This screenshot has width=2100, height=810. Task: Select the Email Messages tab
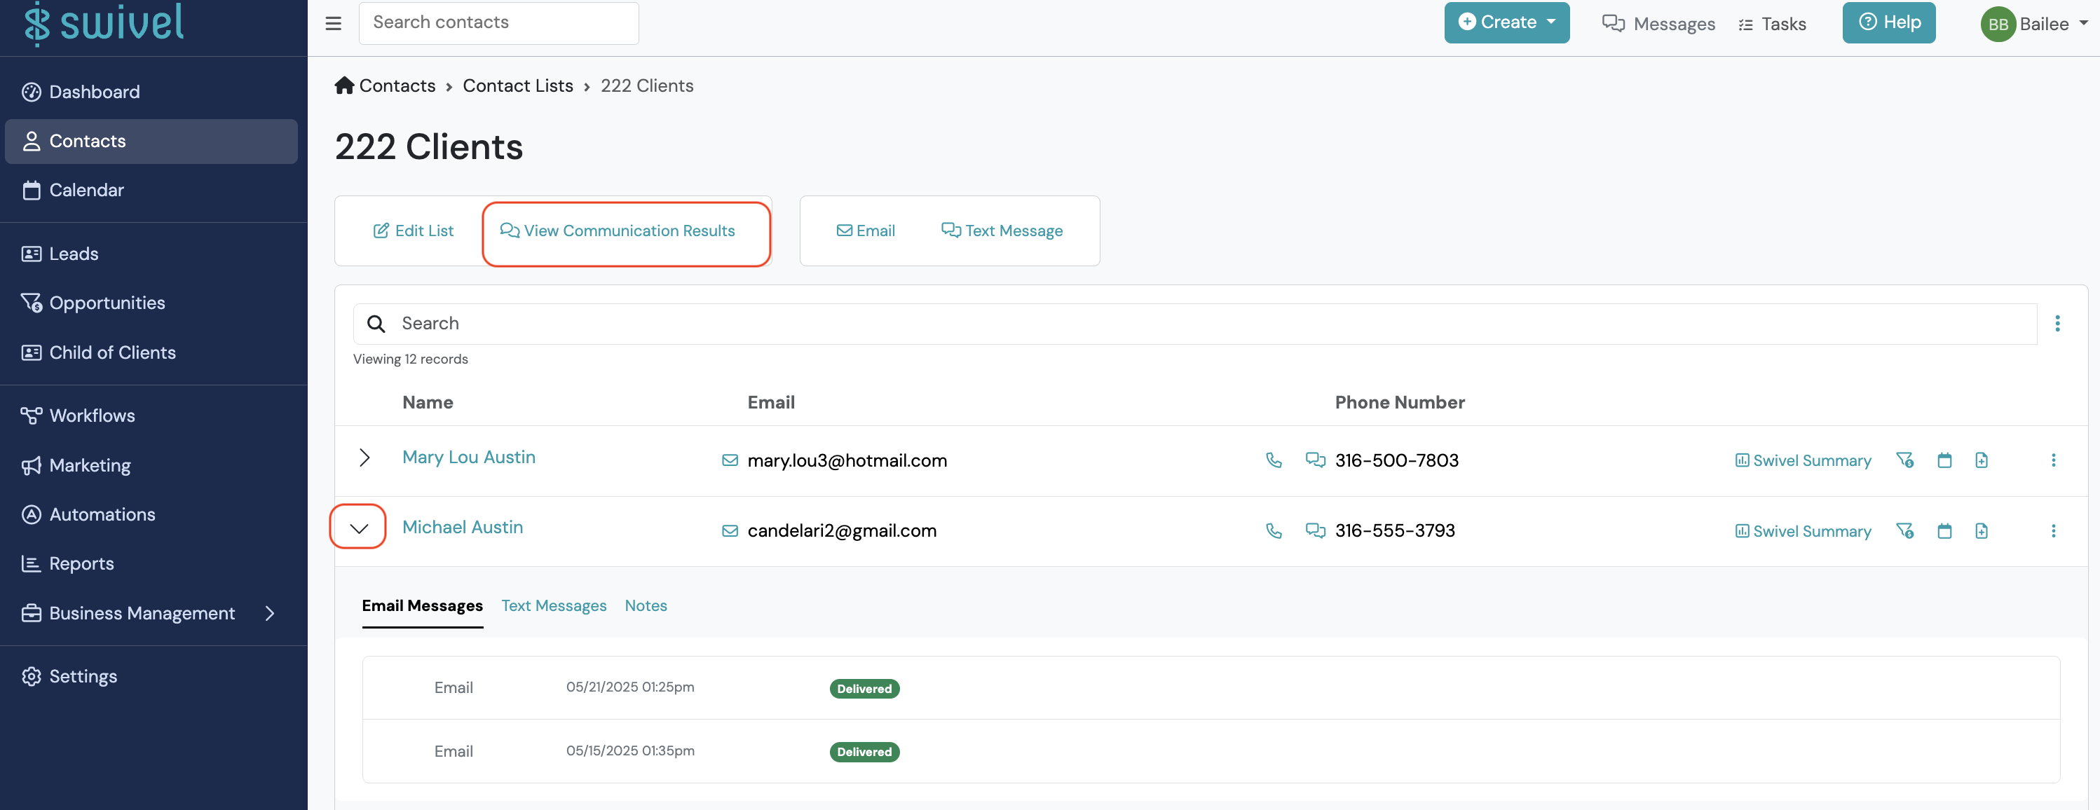point(422,606)
